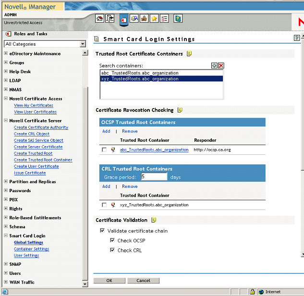Open Create Certificate Authority task

(41, 127)
